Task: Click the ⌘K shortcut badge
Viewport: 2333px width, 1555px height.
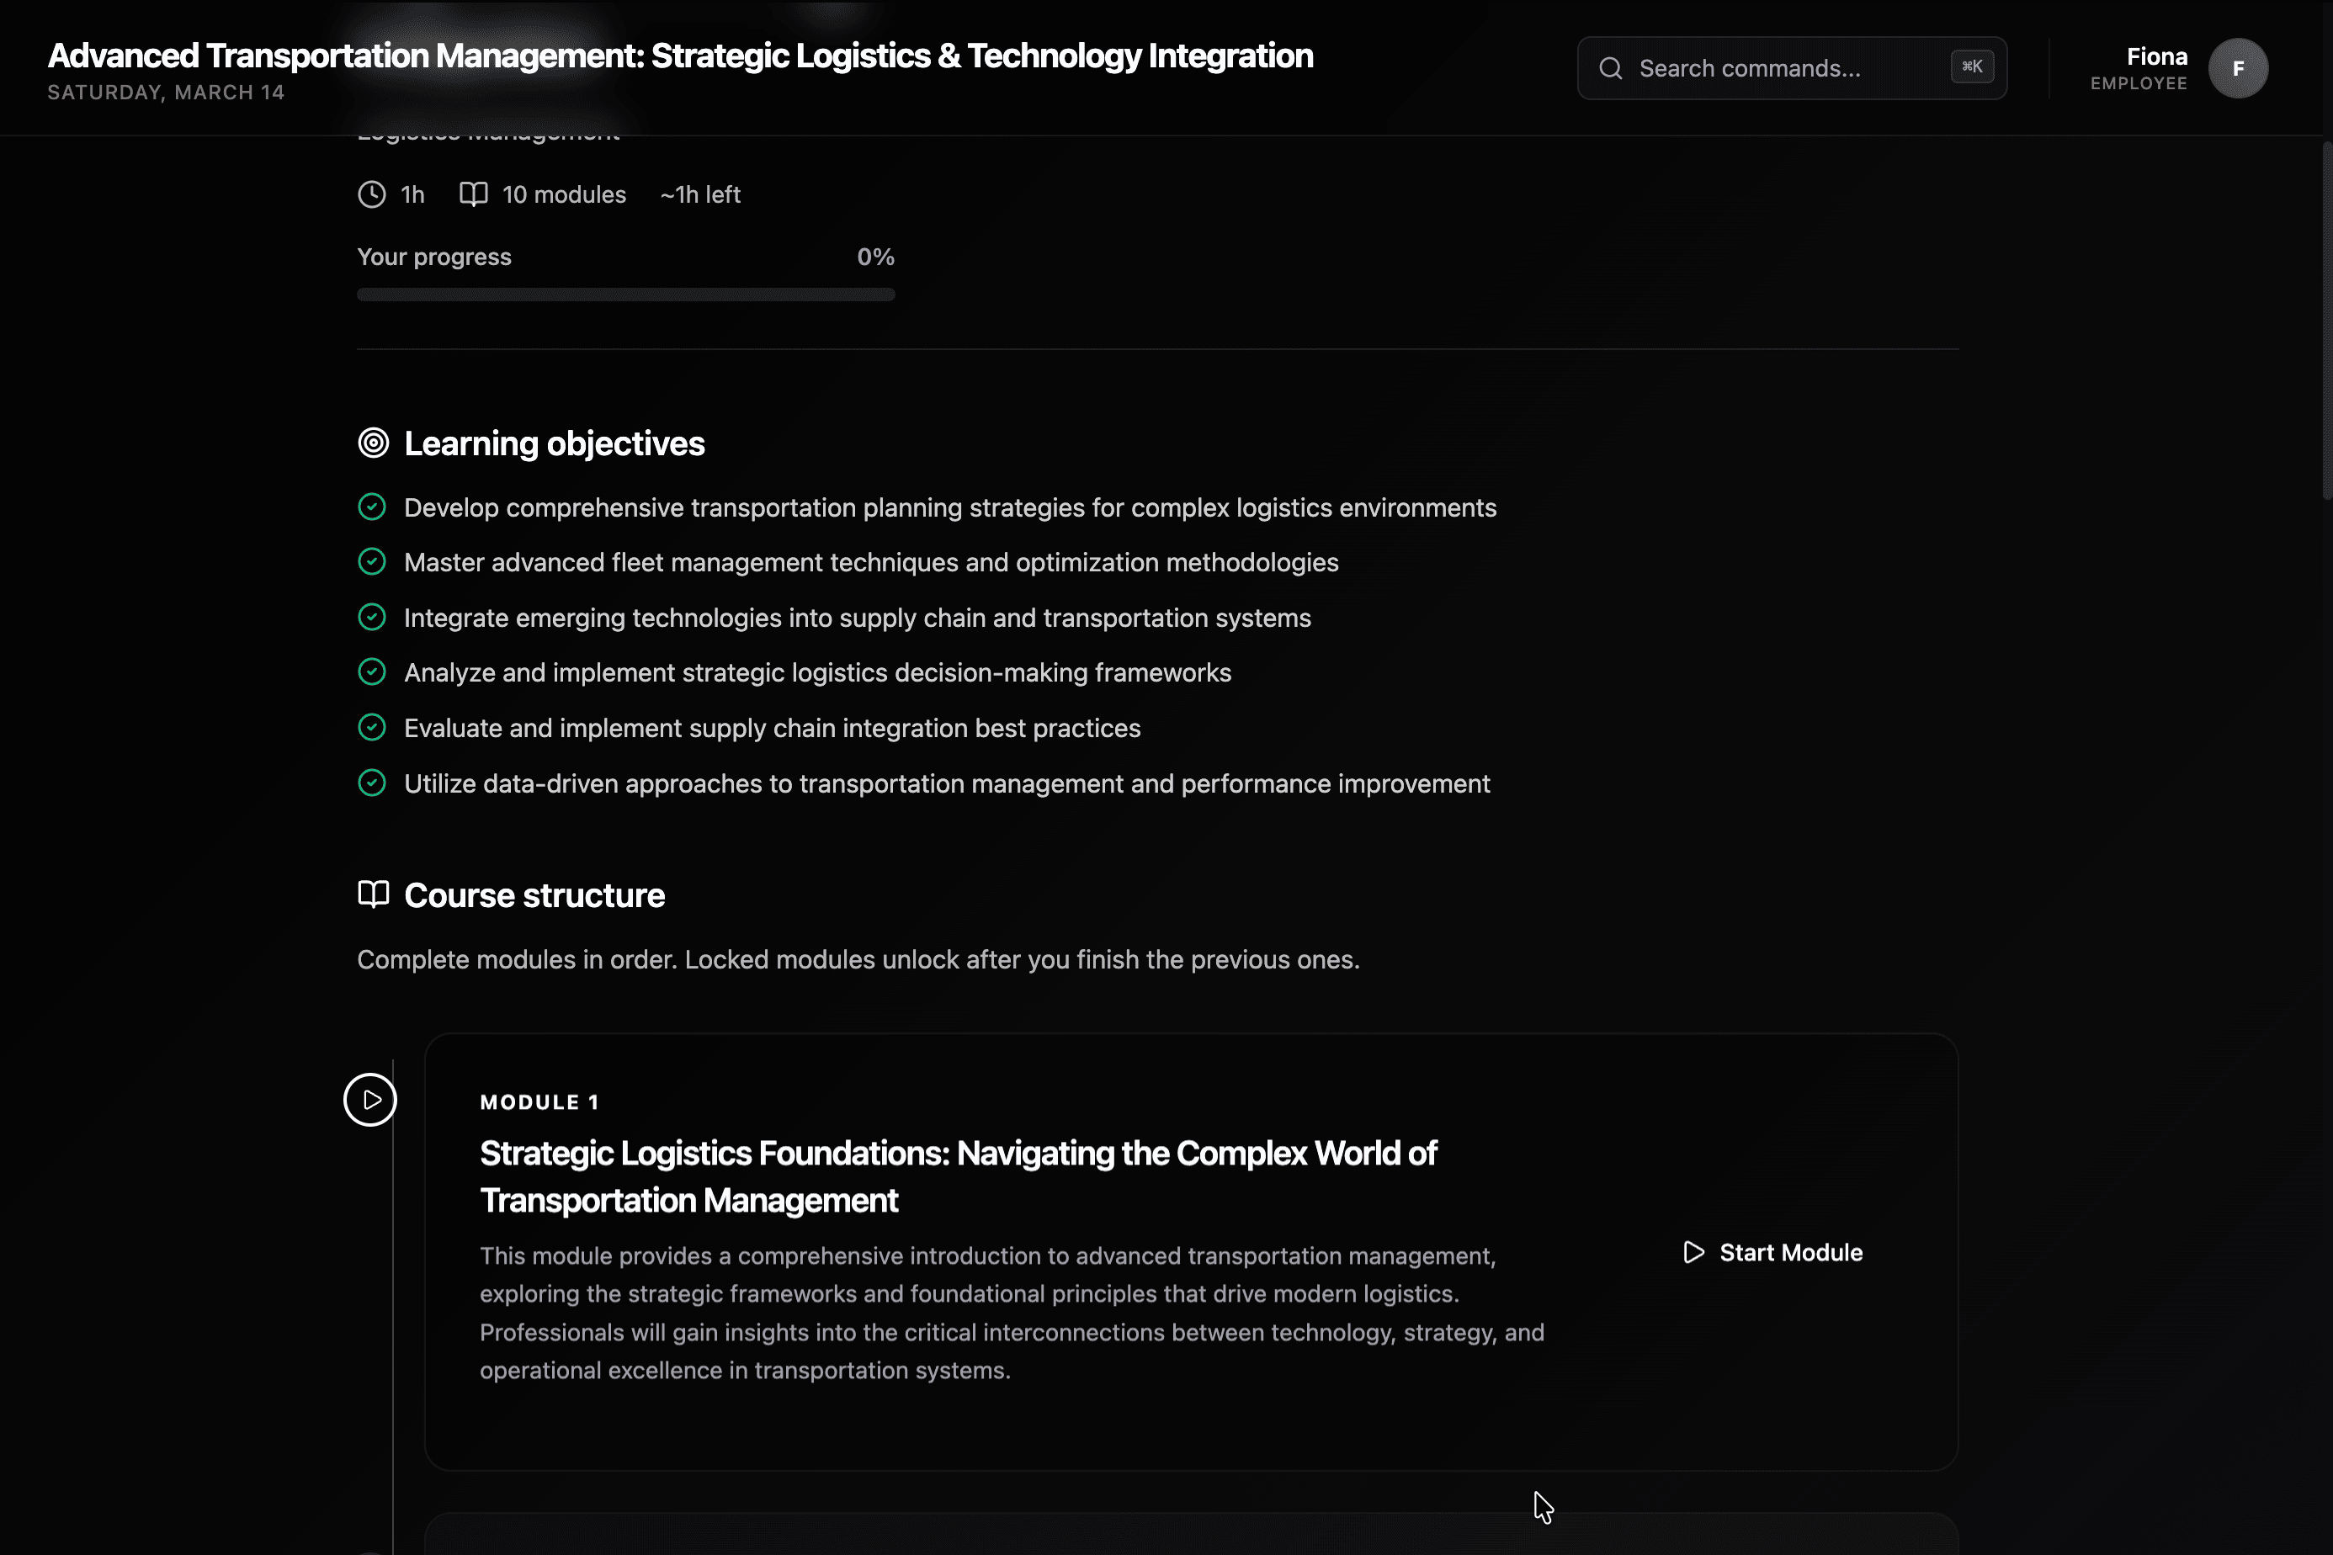Action: [1971, 66]
